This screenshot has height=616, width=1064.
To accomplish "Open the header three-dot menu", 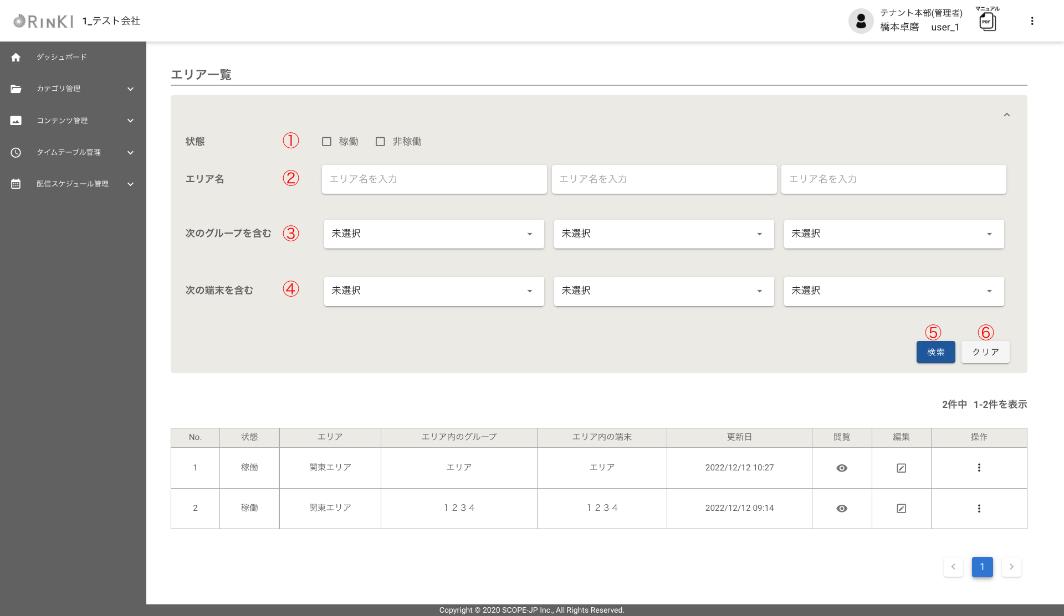I will pos(1032,21).
